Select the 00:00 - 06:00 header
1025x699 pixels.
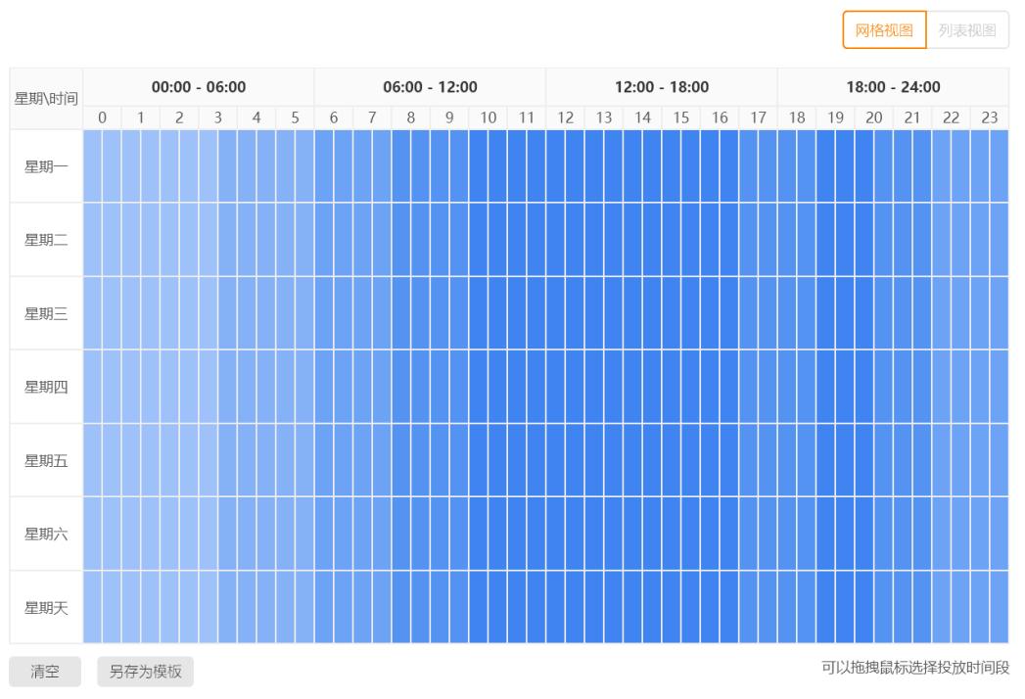point(198,87)
